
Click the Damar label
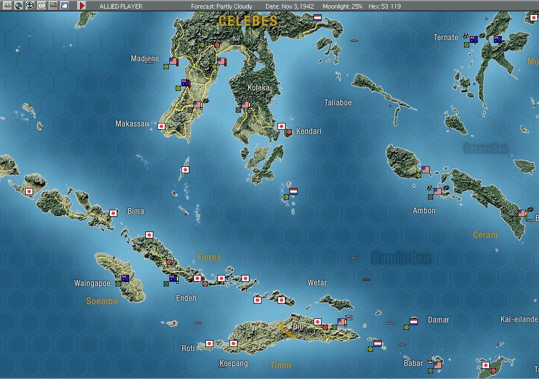point(438,320)
